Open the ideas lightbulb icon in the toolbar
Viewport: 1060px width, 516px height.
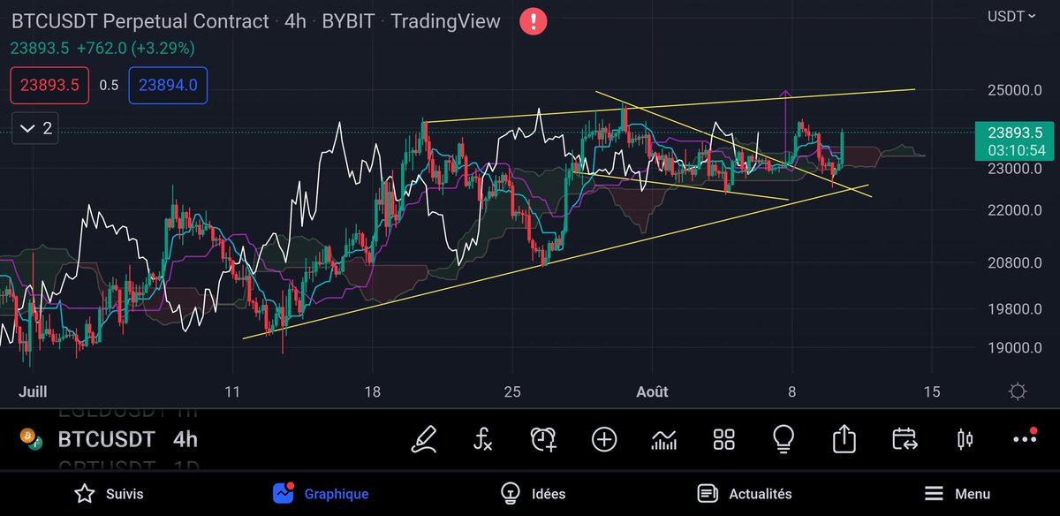(784, 439)
